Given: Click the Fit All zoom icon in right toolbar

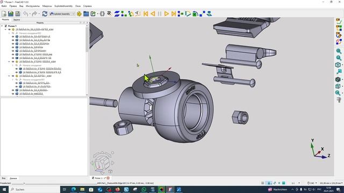Looking at the screenshot, I should (x=339, y=51).
